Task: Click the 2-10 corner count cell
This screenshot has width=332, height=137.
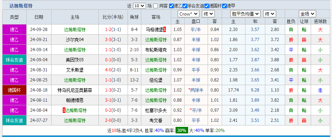Action: click(134, 50)
